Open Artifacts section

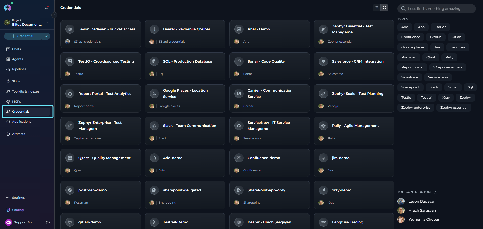pos(27,134)
